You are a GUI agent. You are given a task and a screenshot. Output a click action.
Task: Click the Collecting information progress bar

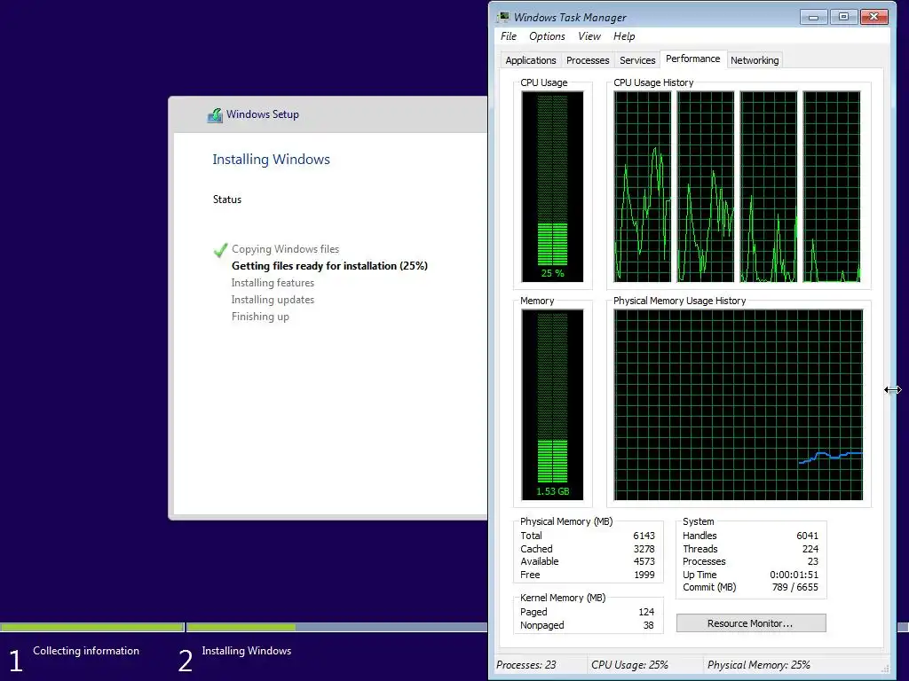[91, 627]
